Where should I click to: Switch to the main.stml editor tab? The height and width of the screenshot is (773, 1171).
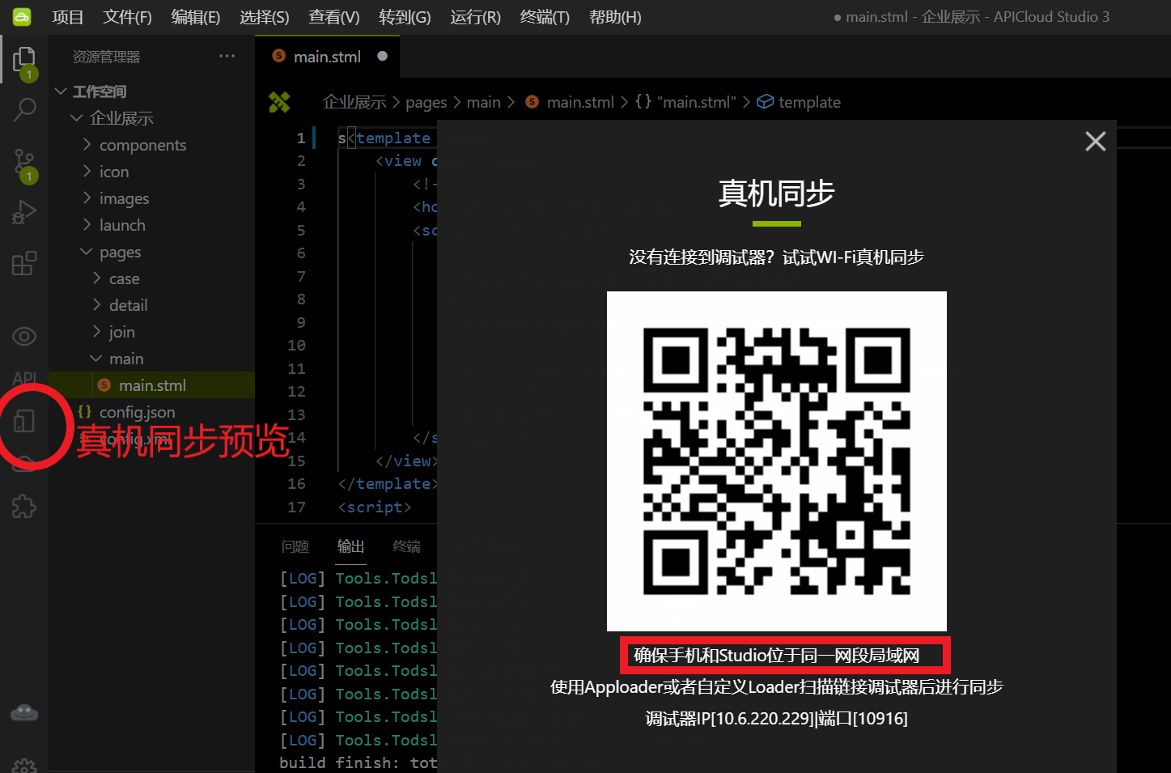[327, 57]
